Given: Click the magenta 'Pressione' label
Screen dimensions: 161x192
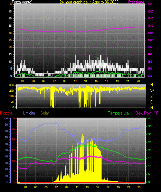Looking at the screenshot, I should click(x=136, y=2).
